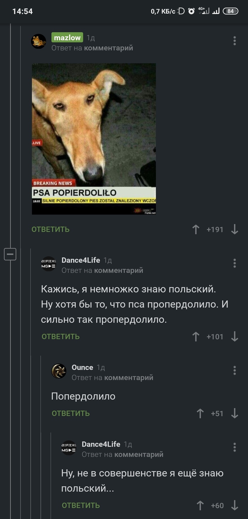Follow 'комментарий' link under mazlow's name

pyautogui.click(x=108, y=48)
